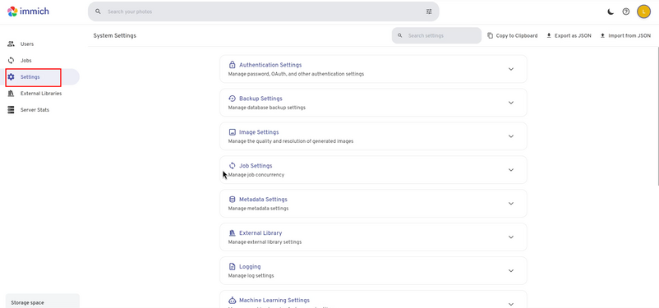This screenshot has height=308, width=659.
Task: Click the magnifier icon in settings search
Action: pyautogui.click(x=399, y=35)
